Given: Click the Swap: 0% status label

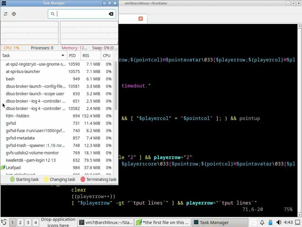Looking at the screenshot, I should [x=105, y=48].
